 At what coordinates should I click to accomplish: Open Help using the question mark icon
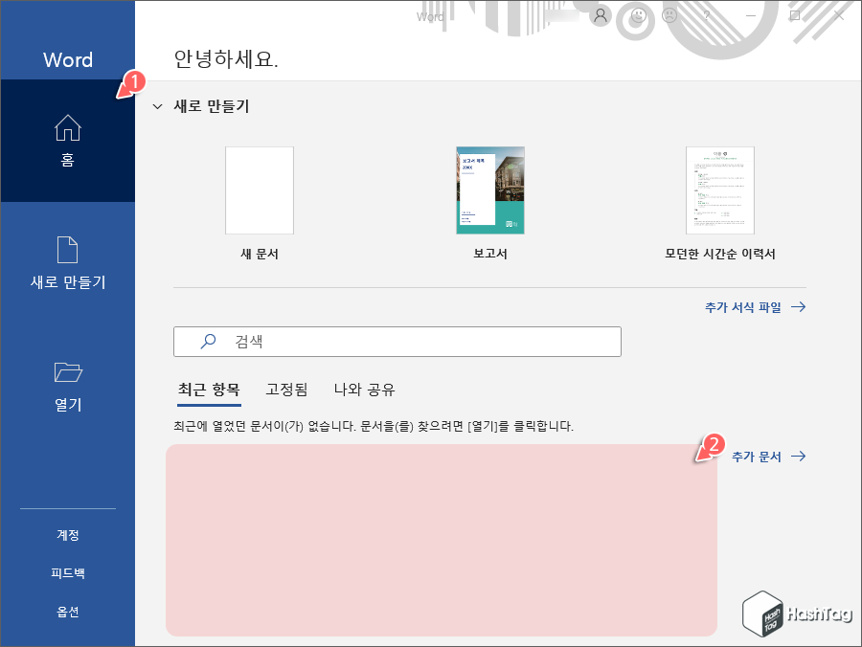(705, 15)
